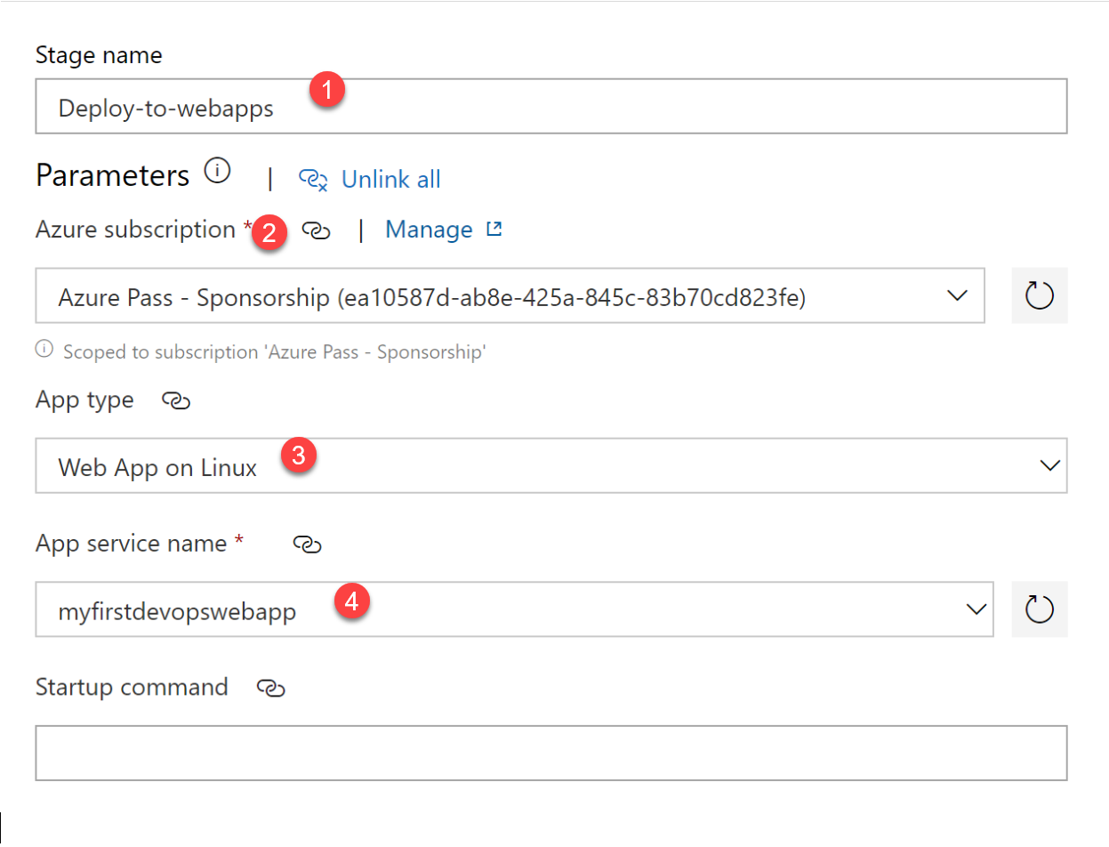Click info icon beside Scoped to subscription
Image resolution: width=1109 pixels, height=847 pixels.
pyautogui.click(x=44, y=350)
